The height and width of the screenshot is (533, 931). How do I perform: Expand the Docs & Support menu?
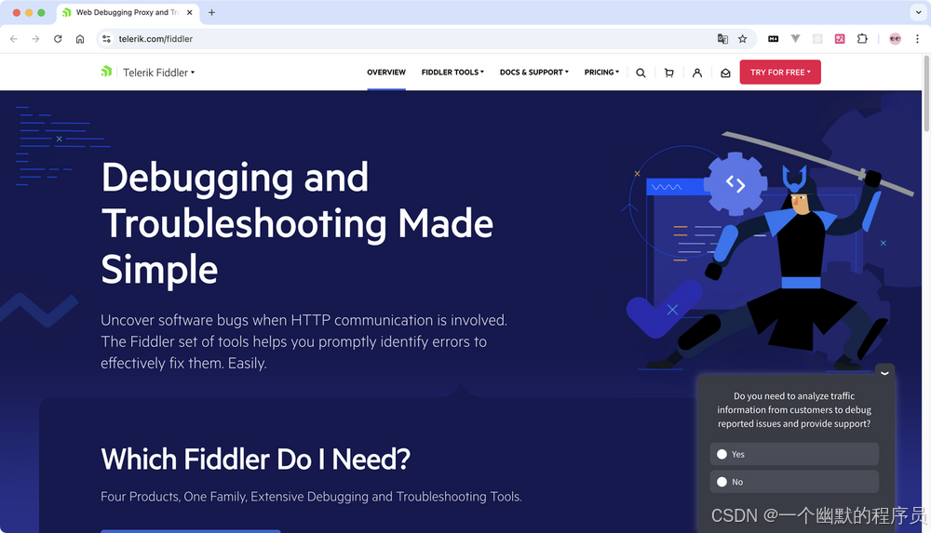click(533, 73)
